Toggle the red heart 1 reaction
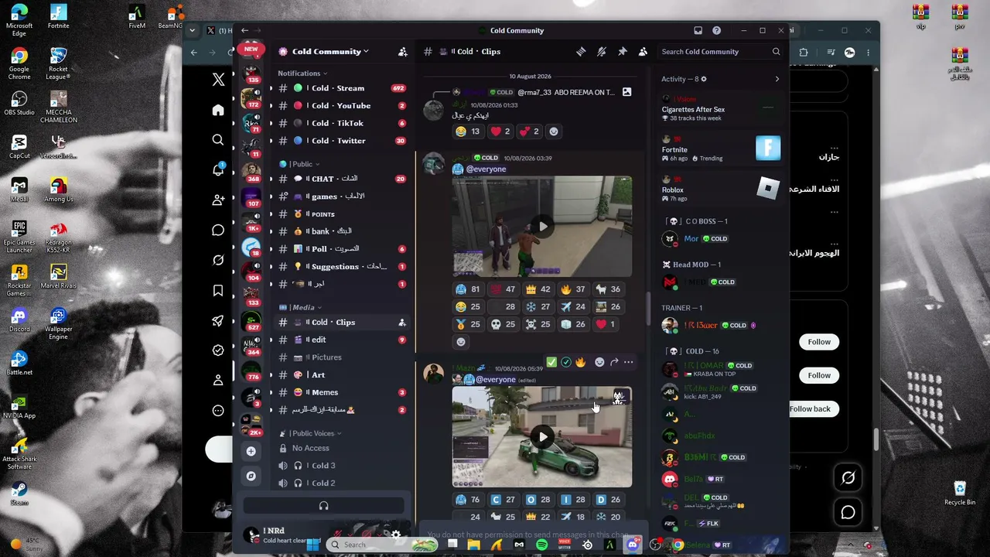 [x=606, y=324]
